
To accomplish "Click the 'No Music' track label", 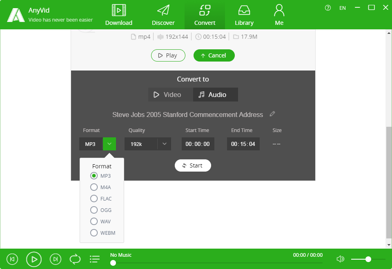I will [x=121, y=255].
